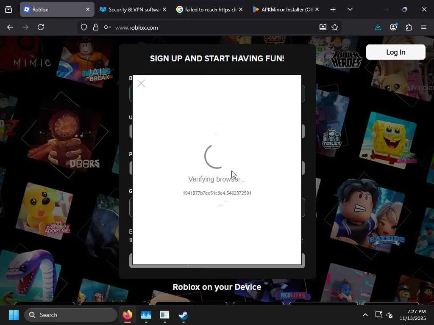Close the Roblox tab

(x=88, y=9)
